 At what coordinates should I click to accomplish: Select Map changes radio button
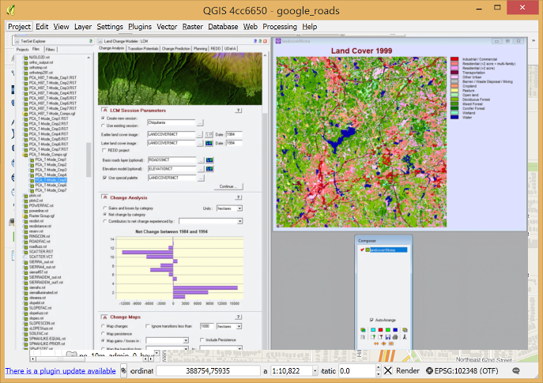point(104,326)
